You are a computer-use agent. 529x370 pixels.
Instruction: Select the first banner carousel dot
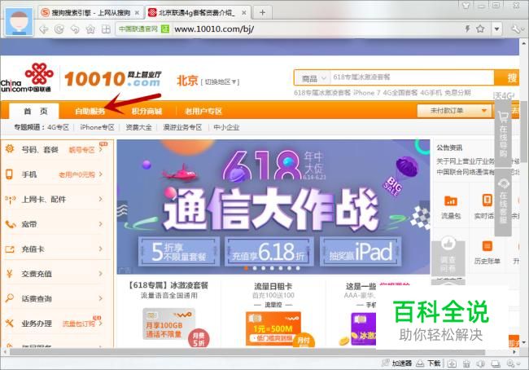[246, 268]
